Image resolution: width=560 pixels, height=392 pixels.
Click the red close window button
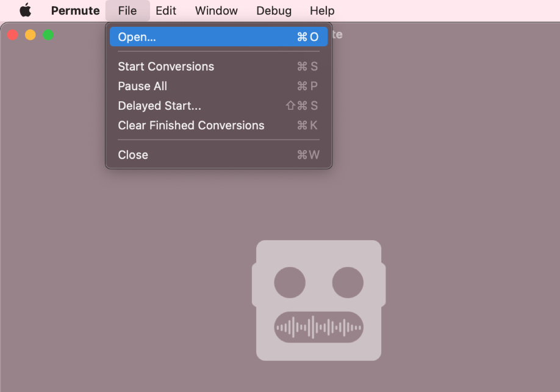[x=12, y=35]
